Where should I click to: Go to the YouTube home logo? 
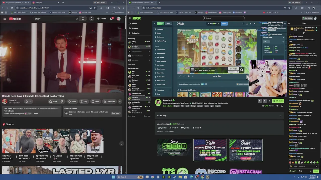15,19
